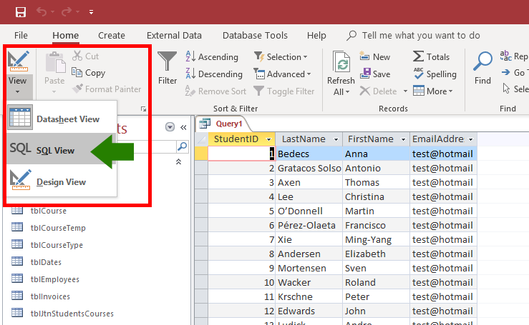The image size is (529, 325).
Task: Click the Go To arrow icon
Action: (x=505, y=72)
